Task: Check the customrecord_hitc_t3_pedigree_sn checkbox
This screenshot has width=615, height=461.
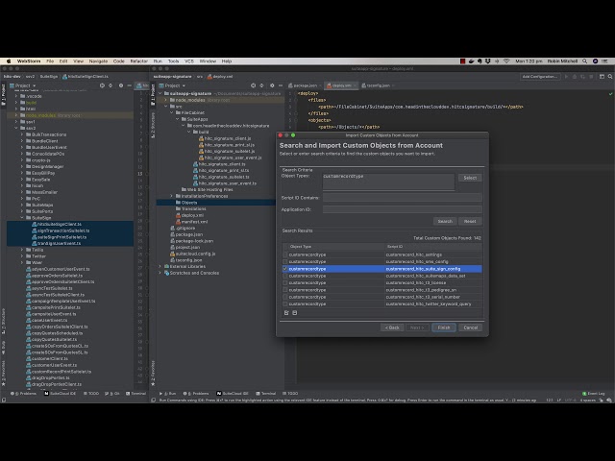Action: pos(285,290)
